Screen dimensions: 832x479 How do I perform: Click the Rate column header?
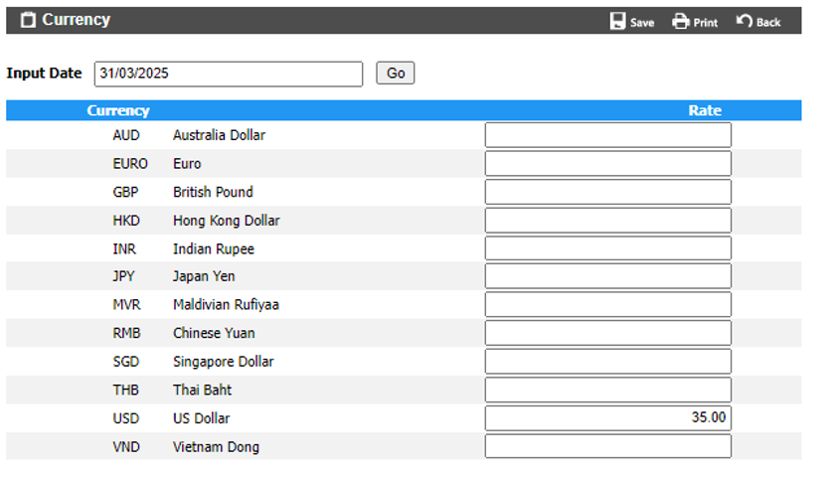coord(705,110)
